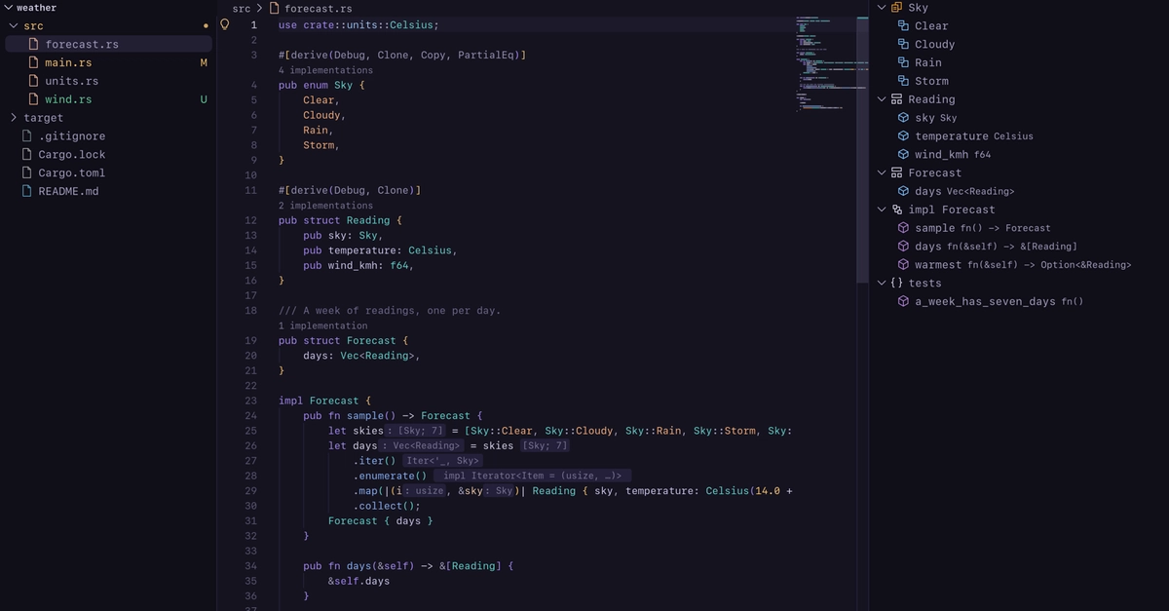
Task: Click the 'Forecast { days }' code line
Action: click(381, 521)
